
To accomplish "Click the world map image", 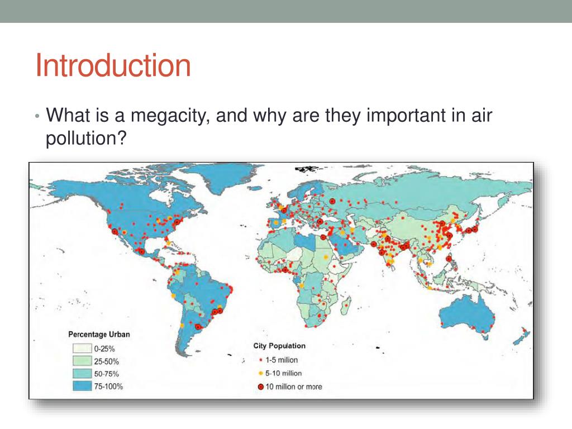I will tap(282, 280).
